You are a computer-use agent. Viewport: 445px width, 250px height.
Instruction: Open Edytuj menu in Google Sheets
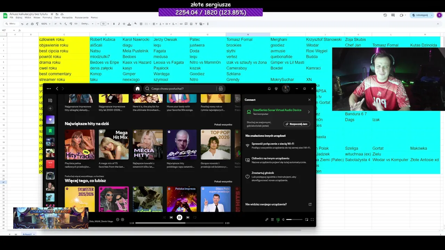click(x=19, y=17)
